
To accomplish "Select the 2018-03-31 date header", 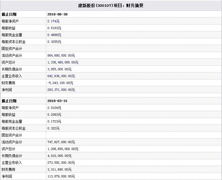I will (x=57, y=101).
